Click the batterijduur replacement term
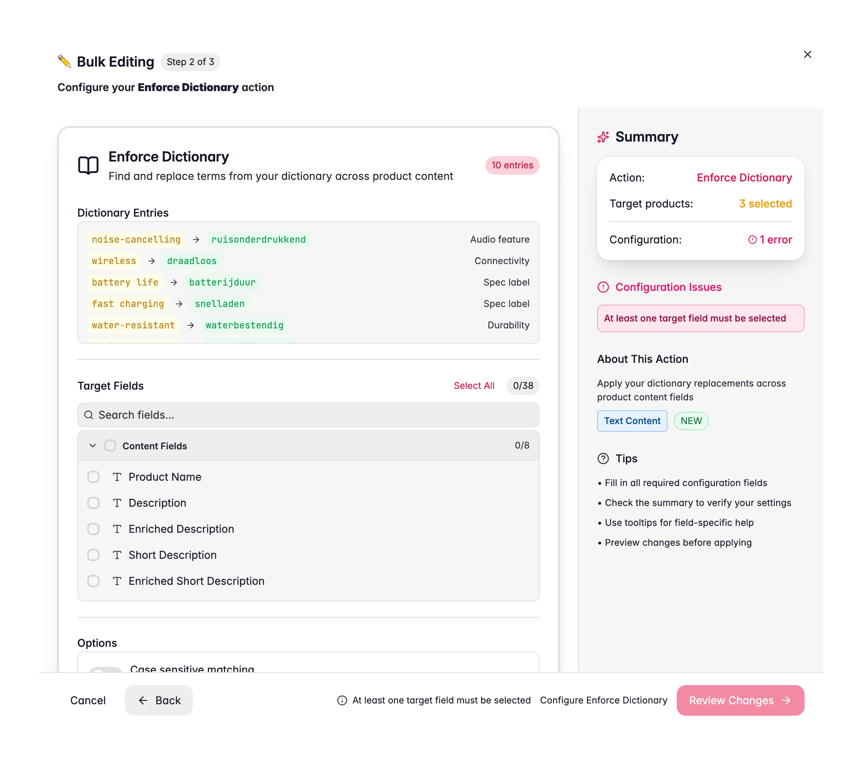Image resolution: width=862 pixels, height=767 pixels. coord(222,282)
